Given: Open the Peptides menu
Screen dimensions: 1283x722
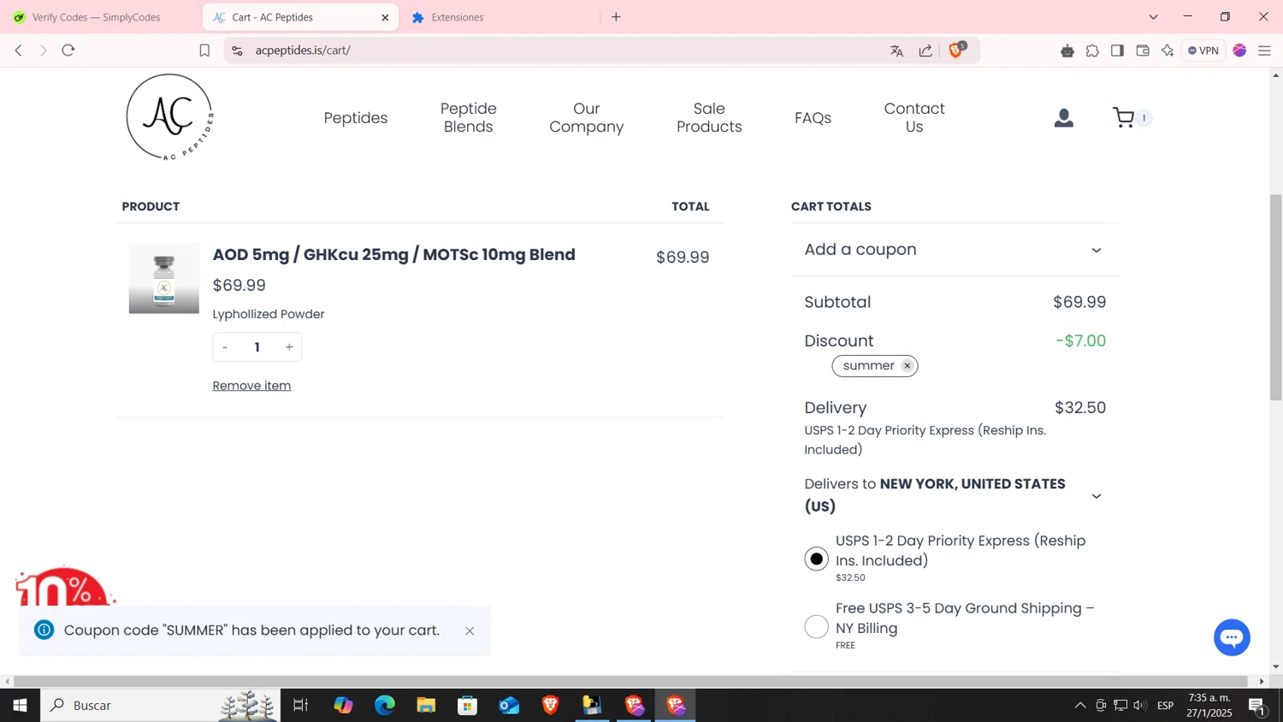Looking at the screenshot, I should (x=356, y=118).
